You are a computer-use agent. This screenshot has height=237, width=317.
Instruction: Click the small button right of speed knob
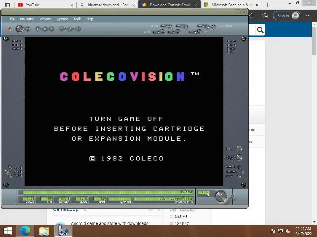coord(233,197)
